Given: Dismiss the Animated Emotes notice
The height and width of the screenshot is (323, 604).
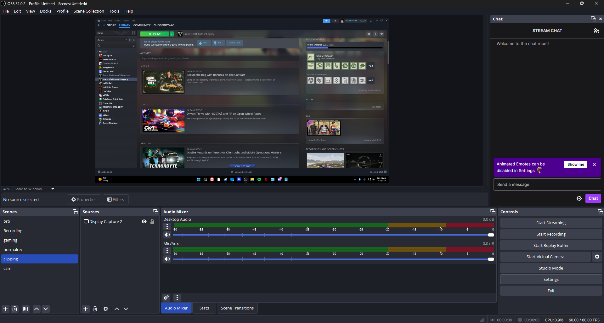Looking at the screenshot, I should tap(594, 164).
